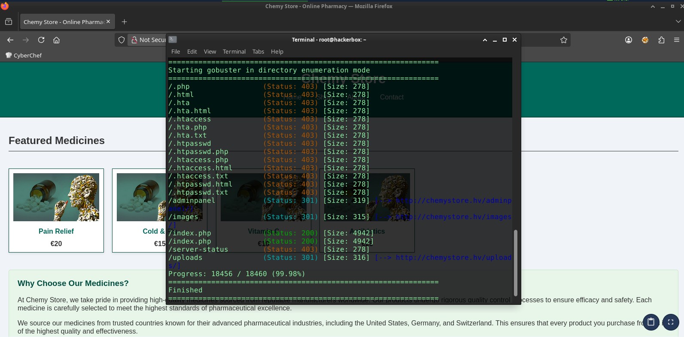684x337 pixels.
Task: Open the Firefox account profile icon
Action: pos(629,40)
